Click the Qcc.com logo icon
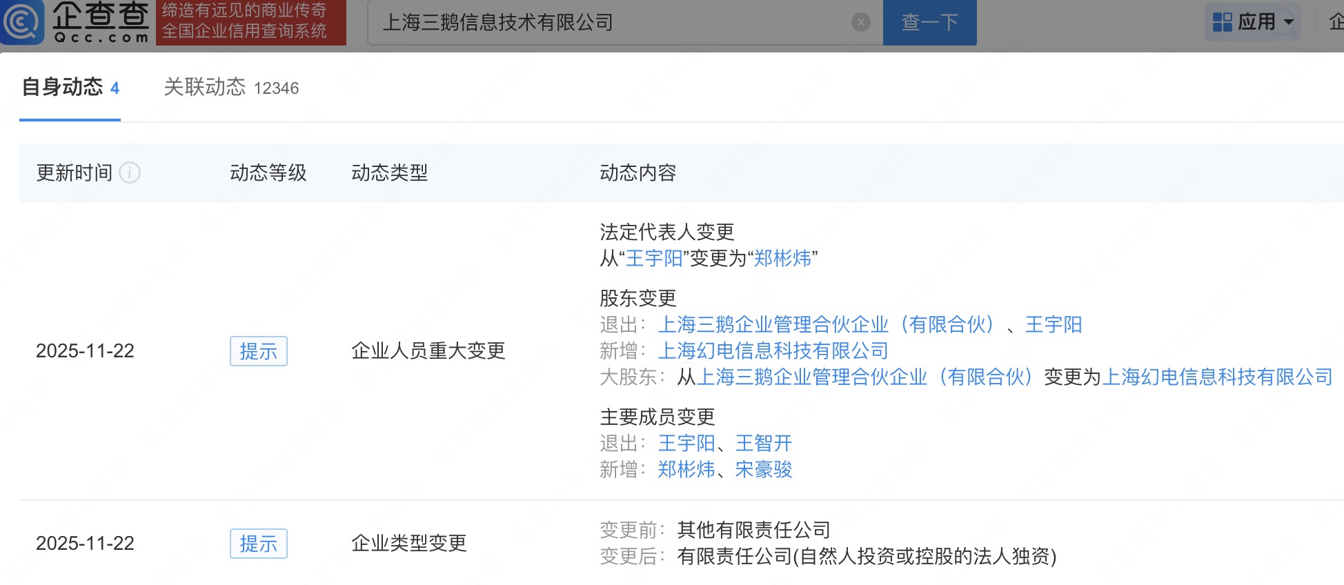The image size is (1344, 585). point(23,22)
